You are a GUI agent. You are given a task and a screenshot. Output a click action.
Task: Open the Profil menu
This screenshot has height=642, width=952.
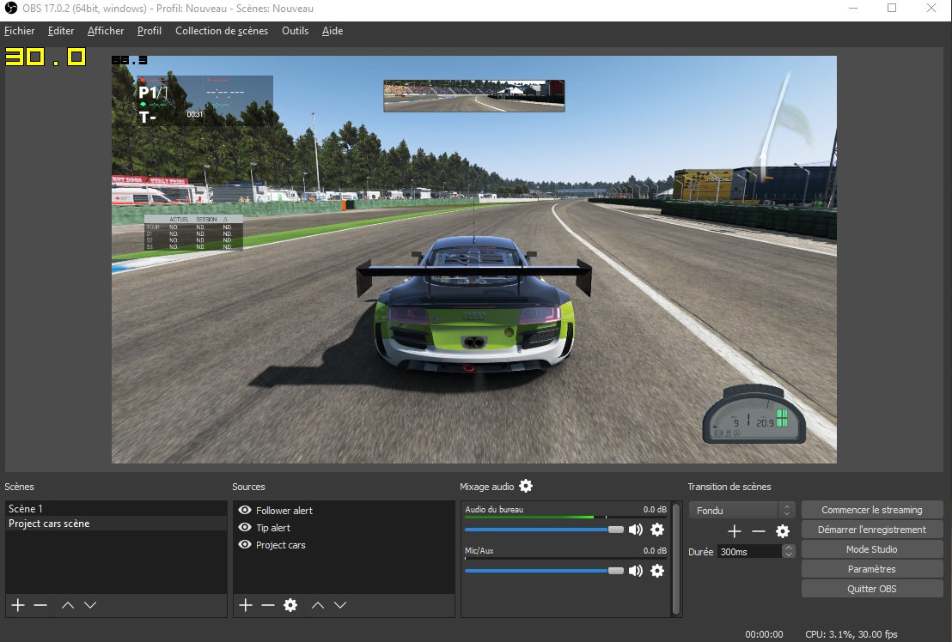tap(150, 31)
